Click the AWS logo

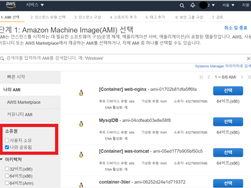pyautogui.click(x=11, y=5)
